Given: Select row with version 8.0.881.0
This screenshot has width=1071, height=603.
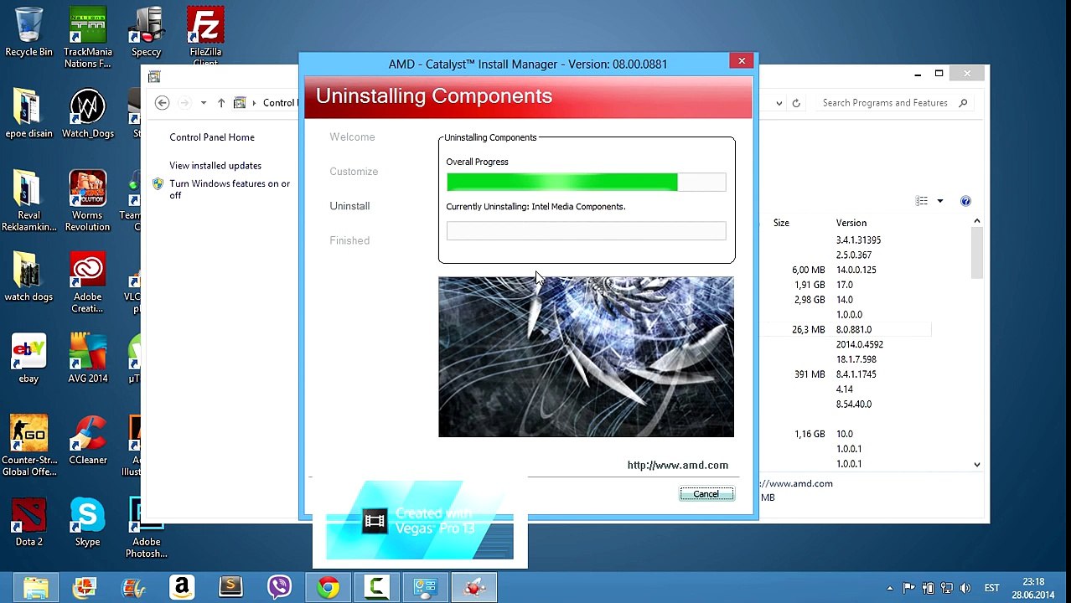Looking at the screenshot, I should 846,330.
